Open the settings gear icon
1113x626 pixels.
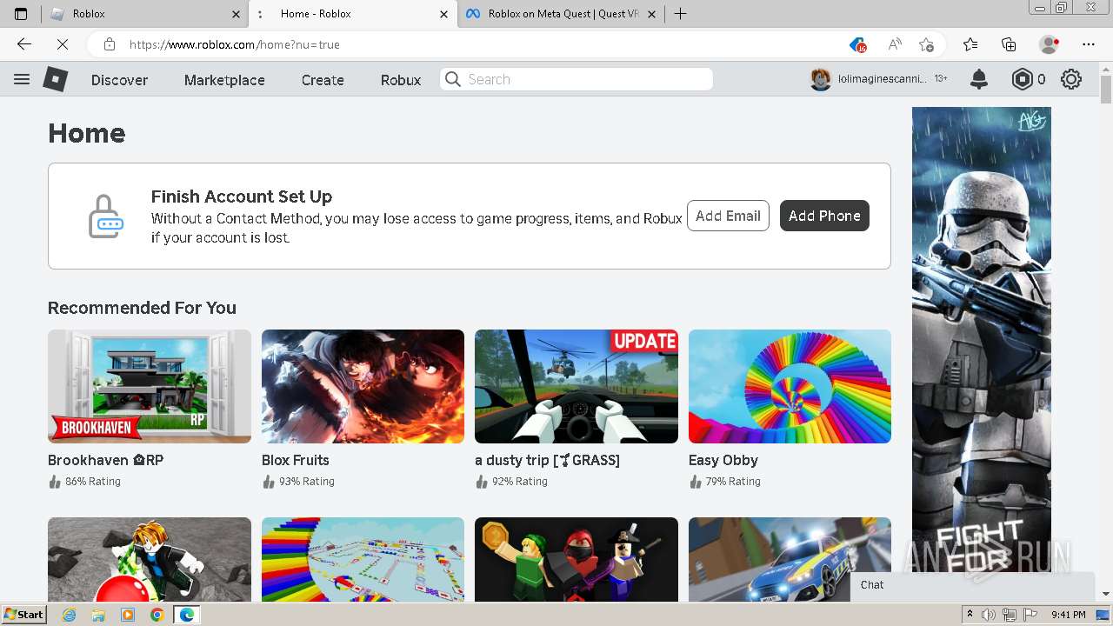(1071, 79)
